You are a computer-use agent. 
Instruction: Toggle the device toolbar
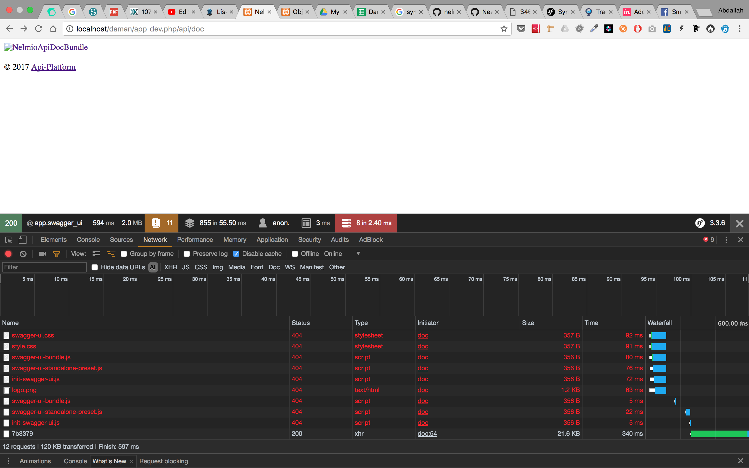coord(23,240)
